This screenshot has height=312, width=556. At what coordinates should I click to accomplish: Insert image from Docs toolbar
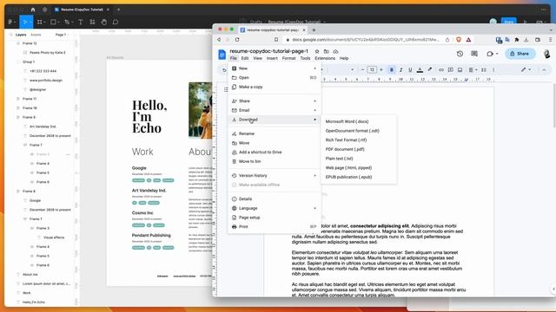(460, 70)
